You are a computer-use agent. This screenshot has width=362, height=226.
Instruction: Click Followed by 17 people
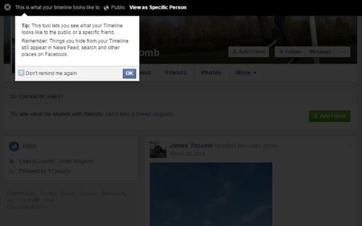click(x=45, y=171)
